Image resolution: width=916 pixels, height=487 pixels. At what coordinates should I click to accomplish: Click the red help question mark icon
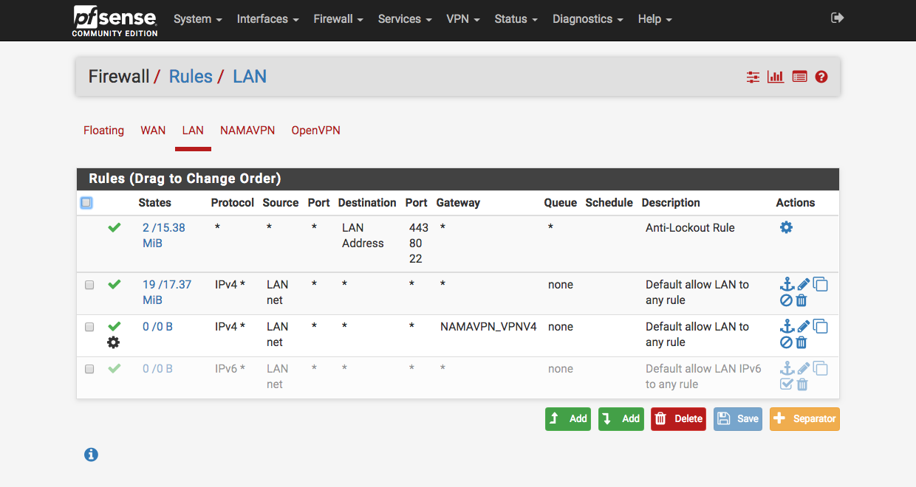tap(821, 77)
